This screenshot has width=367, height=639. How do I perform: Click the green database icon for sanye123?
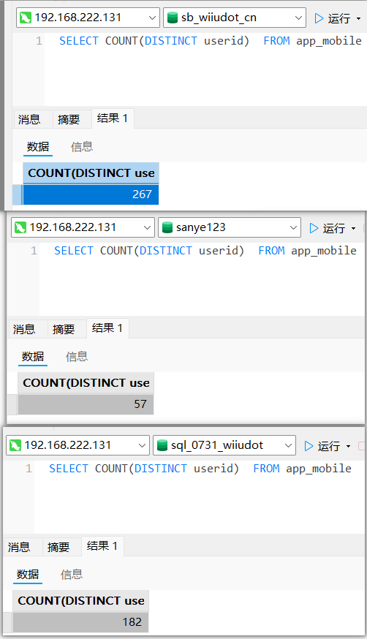[x=167, y=227]
